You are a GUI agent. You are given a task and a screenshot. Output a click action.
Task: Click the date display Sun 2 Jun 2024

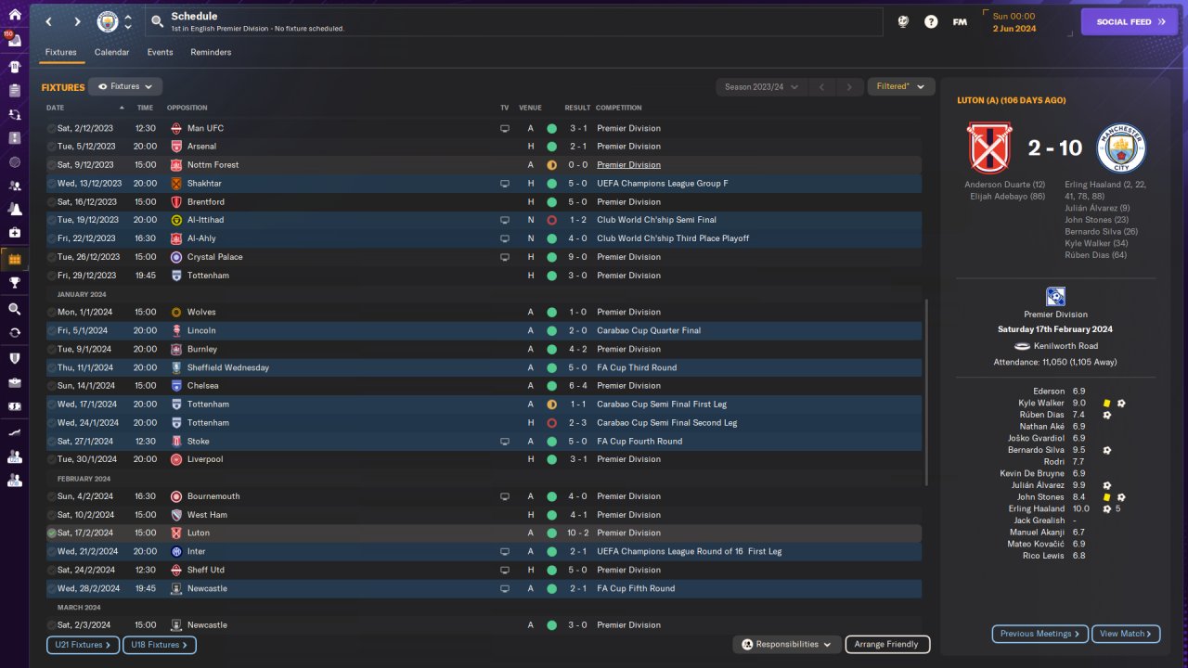[1027, 22]
